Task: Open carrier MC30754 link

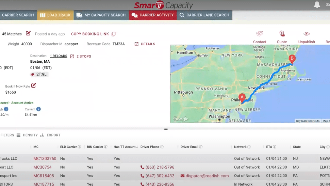Action: 42,167
